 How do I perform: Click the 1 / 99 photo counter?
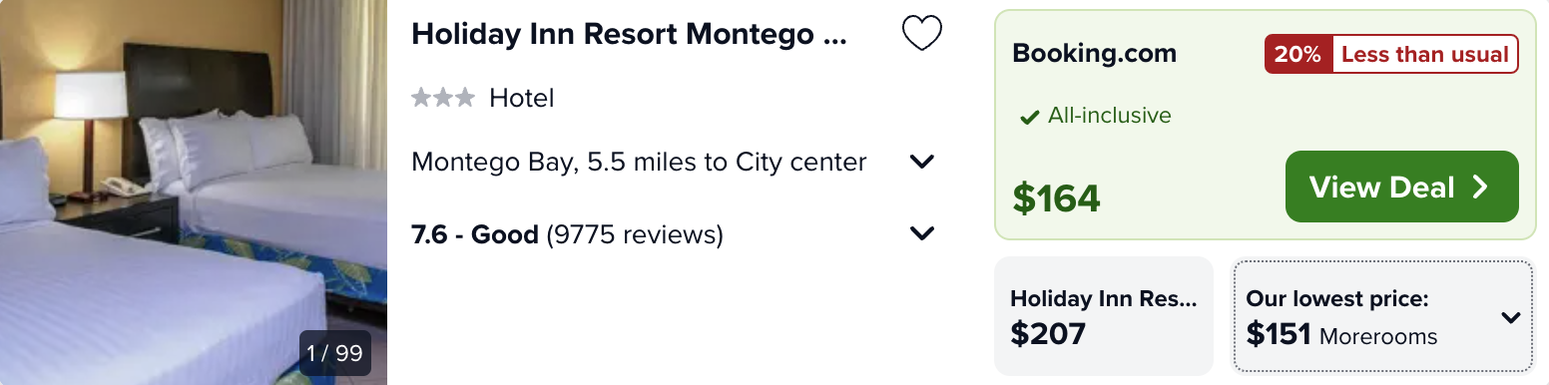(x=335, y=353)
